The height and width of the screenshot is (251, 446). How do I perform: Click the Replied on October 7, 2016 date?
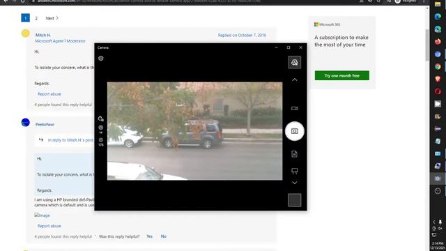[242, 36]
